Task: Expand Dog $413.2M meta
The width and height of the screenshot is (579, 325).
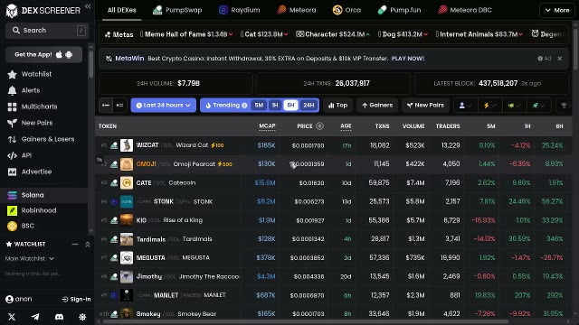Action: (403, 34)
